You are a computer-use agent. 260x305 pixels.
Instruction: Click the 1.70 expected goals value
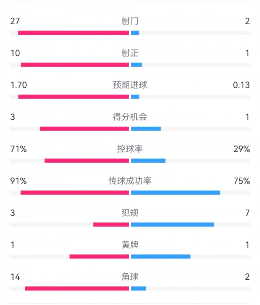[x=19, y=85]
